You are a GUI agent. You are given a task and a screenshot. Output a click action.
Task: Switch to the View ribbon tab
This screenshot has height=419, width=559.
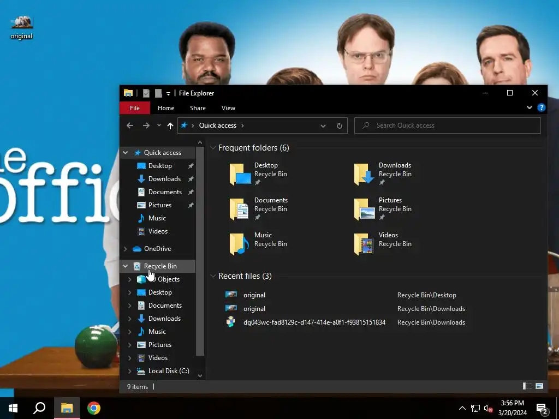pos(228,108)
